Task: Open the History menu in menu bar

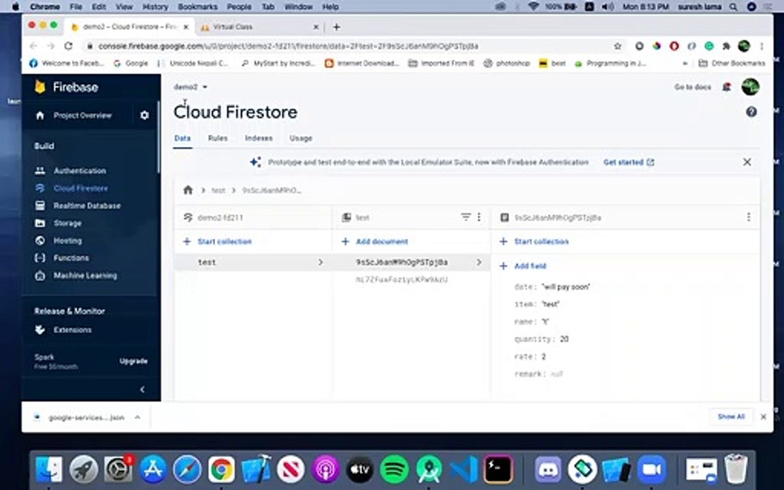Action: pyautogui.click(x=155, y=7)
